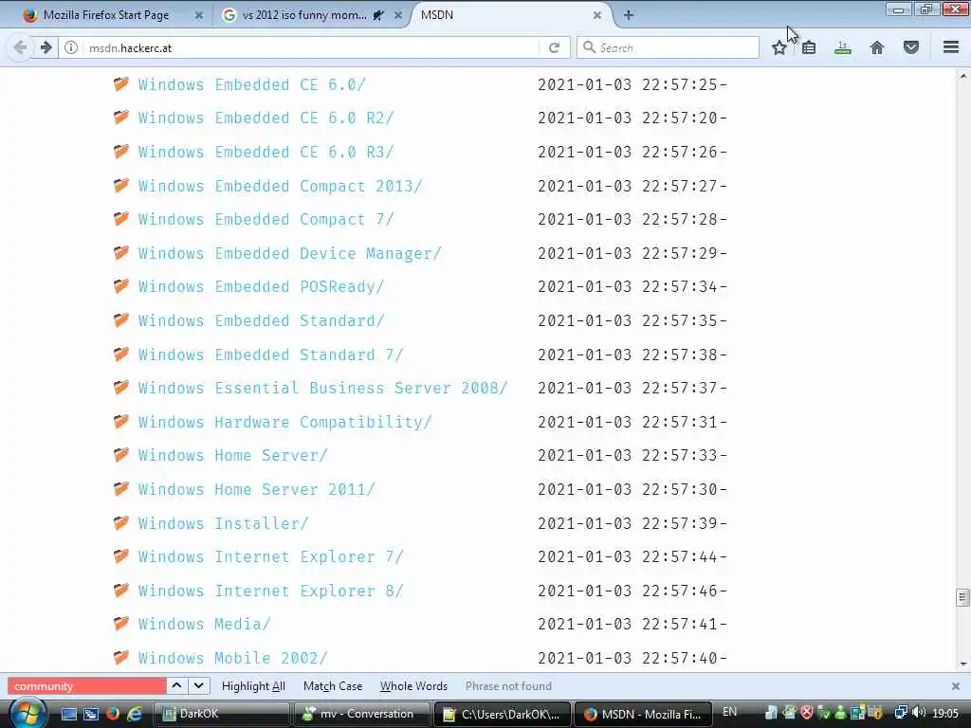Open Windows Embedded CE 6.0/ folder
Screen dimensions: 971x728
pyautogui.click(x=251, y=84)
